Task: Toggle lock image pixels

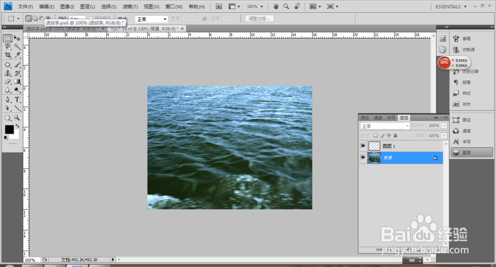Action: pos(382,135)
